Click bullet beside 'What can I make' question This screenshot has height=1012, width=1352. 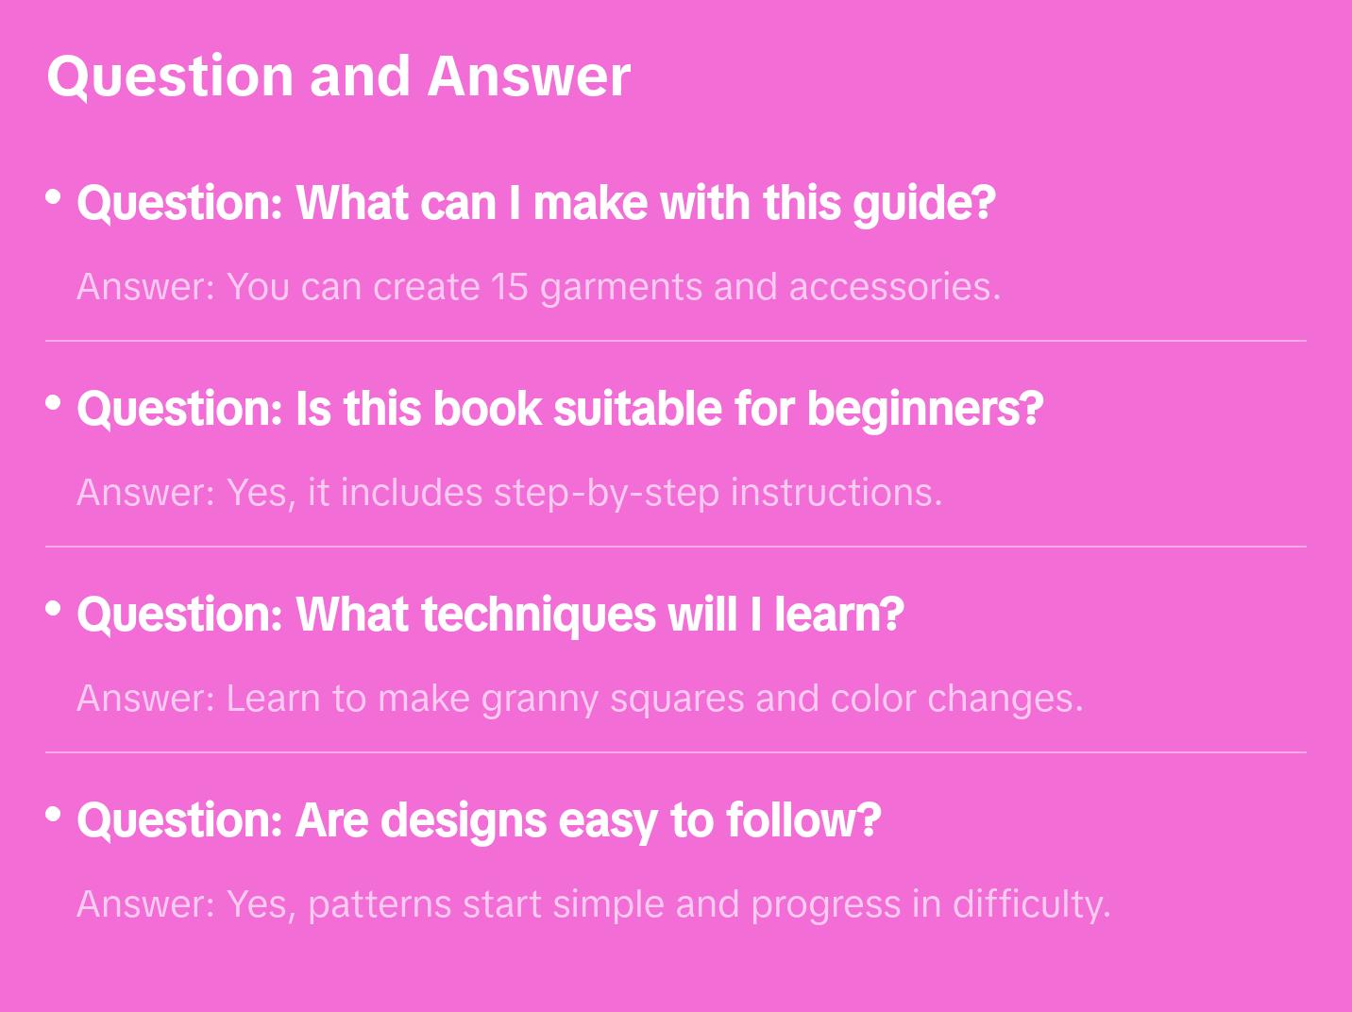pos(54,197)
